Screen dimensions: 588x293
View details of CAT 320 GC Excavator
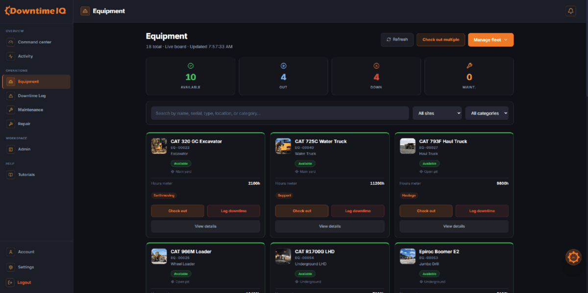[x=205, y=226]
